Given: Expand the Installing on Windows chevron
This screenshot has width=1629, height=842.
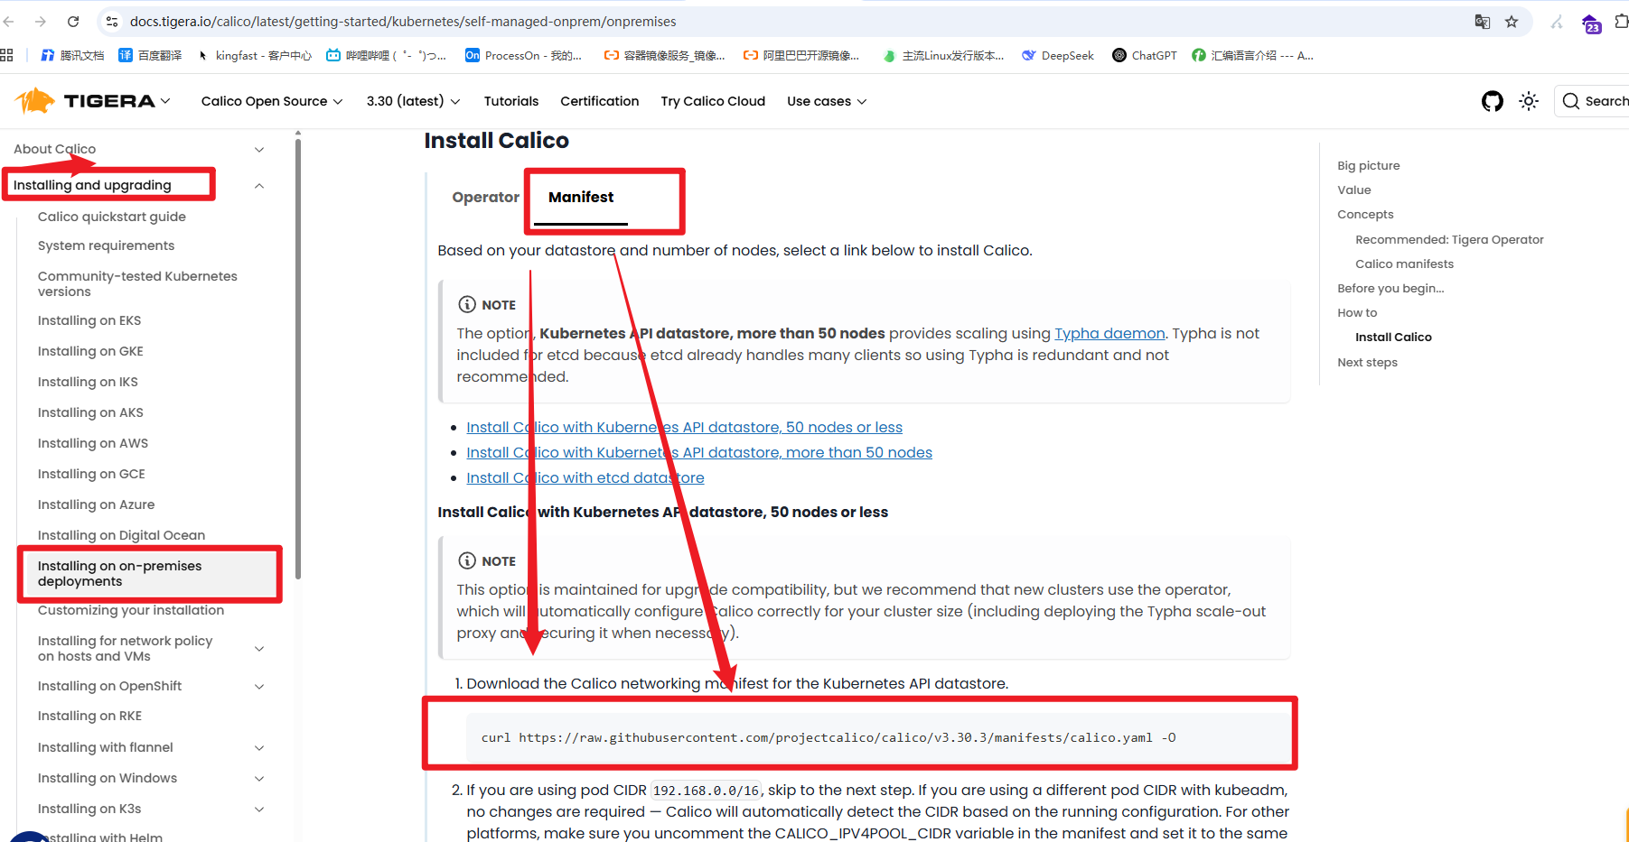Looking at the screenshot, I should (x=259, y=778).
